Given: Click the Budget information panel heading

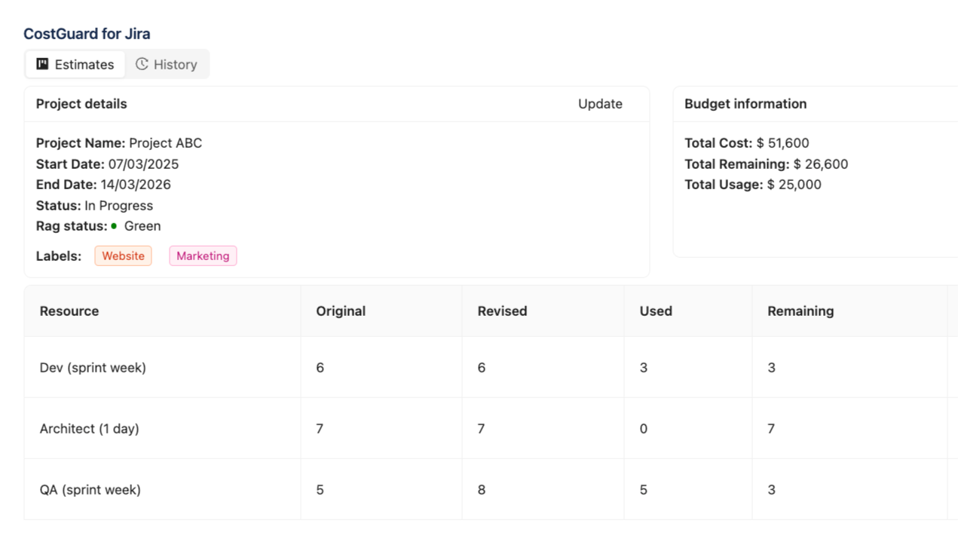Looking at the screenshot, I should coord(745,104).
